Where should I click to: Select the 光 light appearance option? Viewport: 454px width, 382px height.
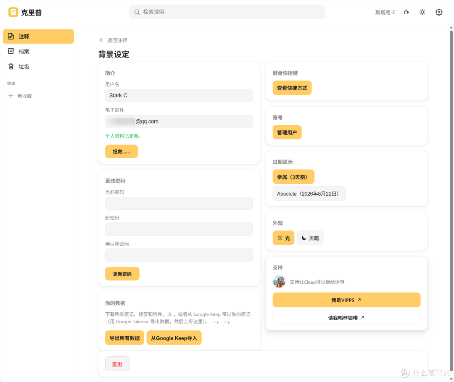pyautogui.click(x=283, y=238)
